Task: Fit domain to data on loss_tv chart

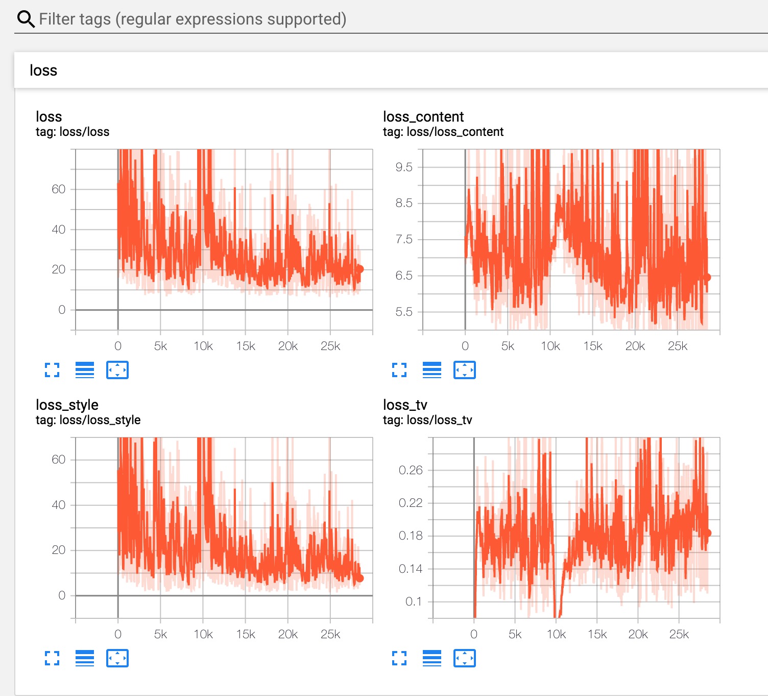Action: coord(465,658)
